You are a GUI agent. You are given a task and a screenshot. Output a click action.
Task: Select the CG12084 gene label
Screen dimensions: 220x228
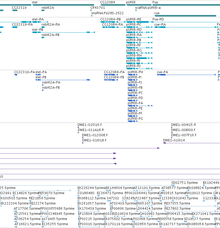click(x=108, y=2)
